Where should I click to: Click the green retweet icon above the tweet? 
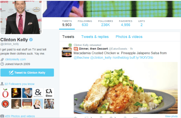click(70, 45)
